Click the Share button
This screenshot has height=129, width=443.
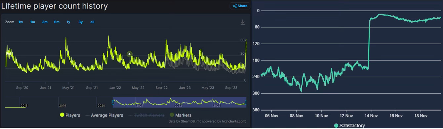(x=240, y=6)
